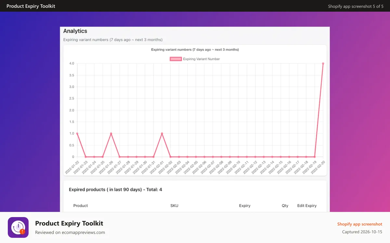The image size is (390, 243).
Task: Click the Product column header
Action: point(81,206)
